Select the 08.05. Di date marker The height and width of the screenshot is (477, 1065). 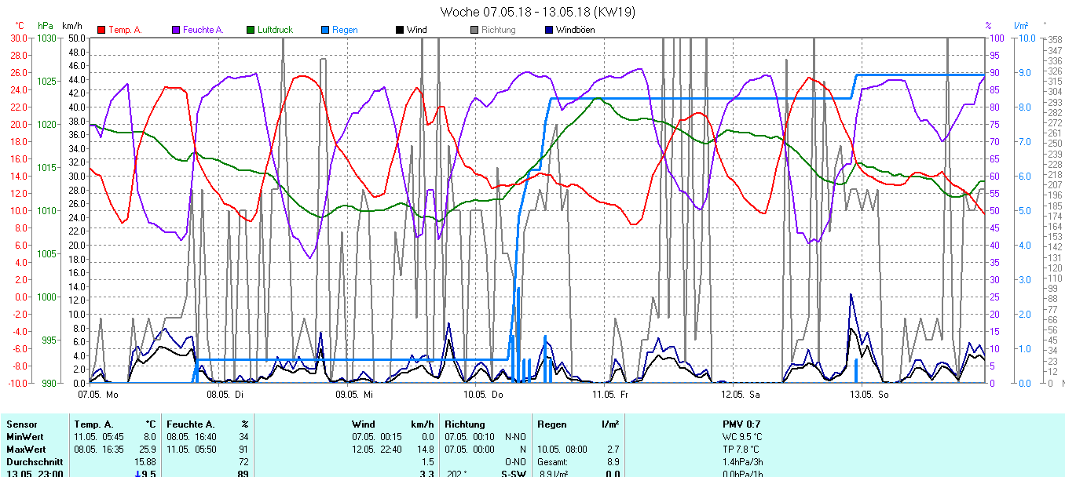coord(225,394)
